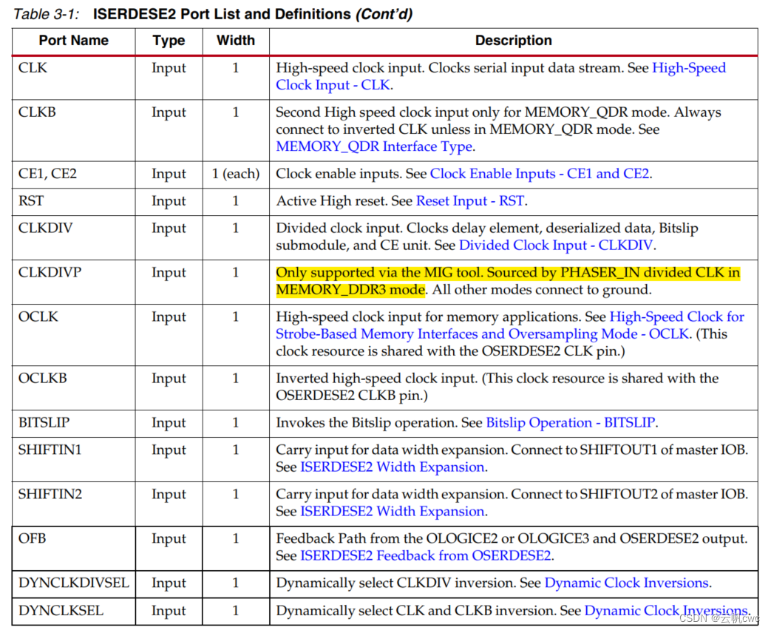This screenshot has width=771, height=630.
Task: Click the CLK port name cell
Action: 74,78
